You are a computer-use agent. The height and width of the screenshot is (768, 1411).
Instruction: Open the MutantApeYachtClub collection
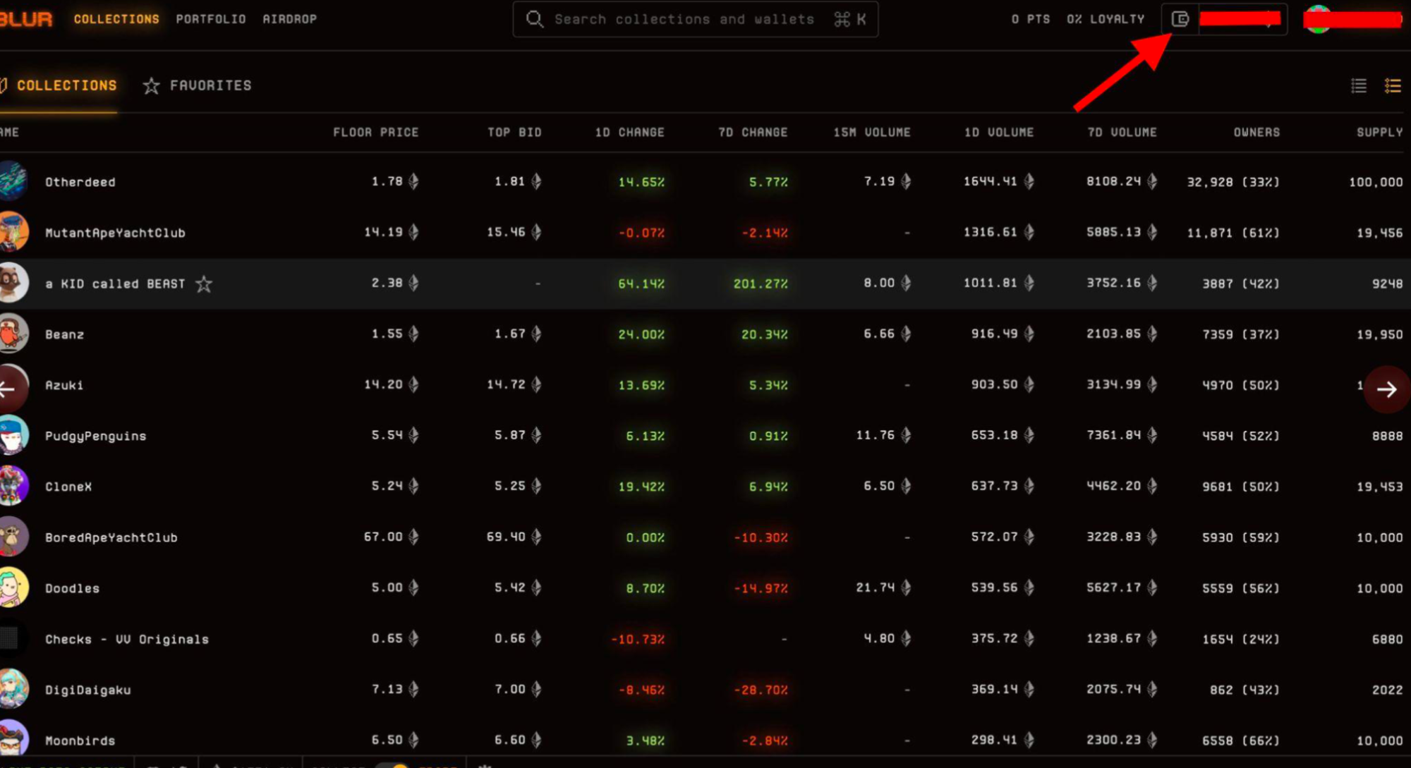pos(115,233)
